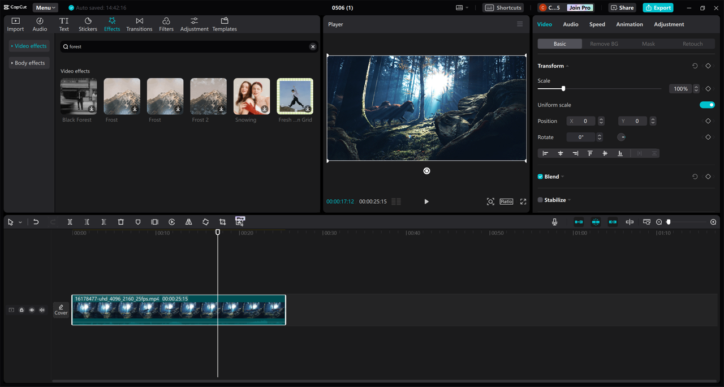Expand the Video effects category
The image size is (724, 387).
29,46
